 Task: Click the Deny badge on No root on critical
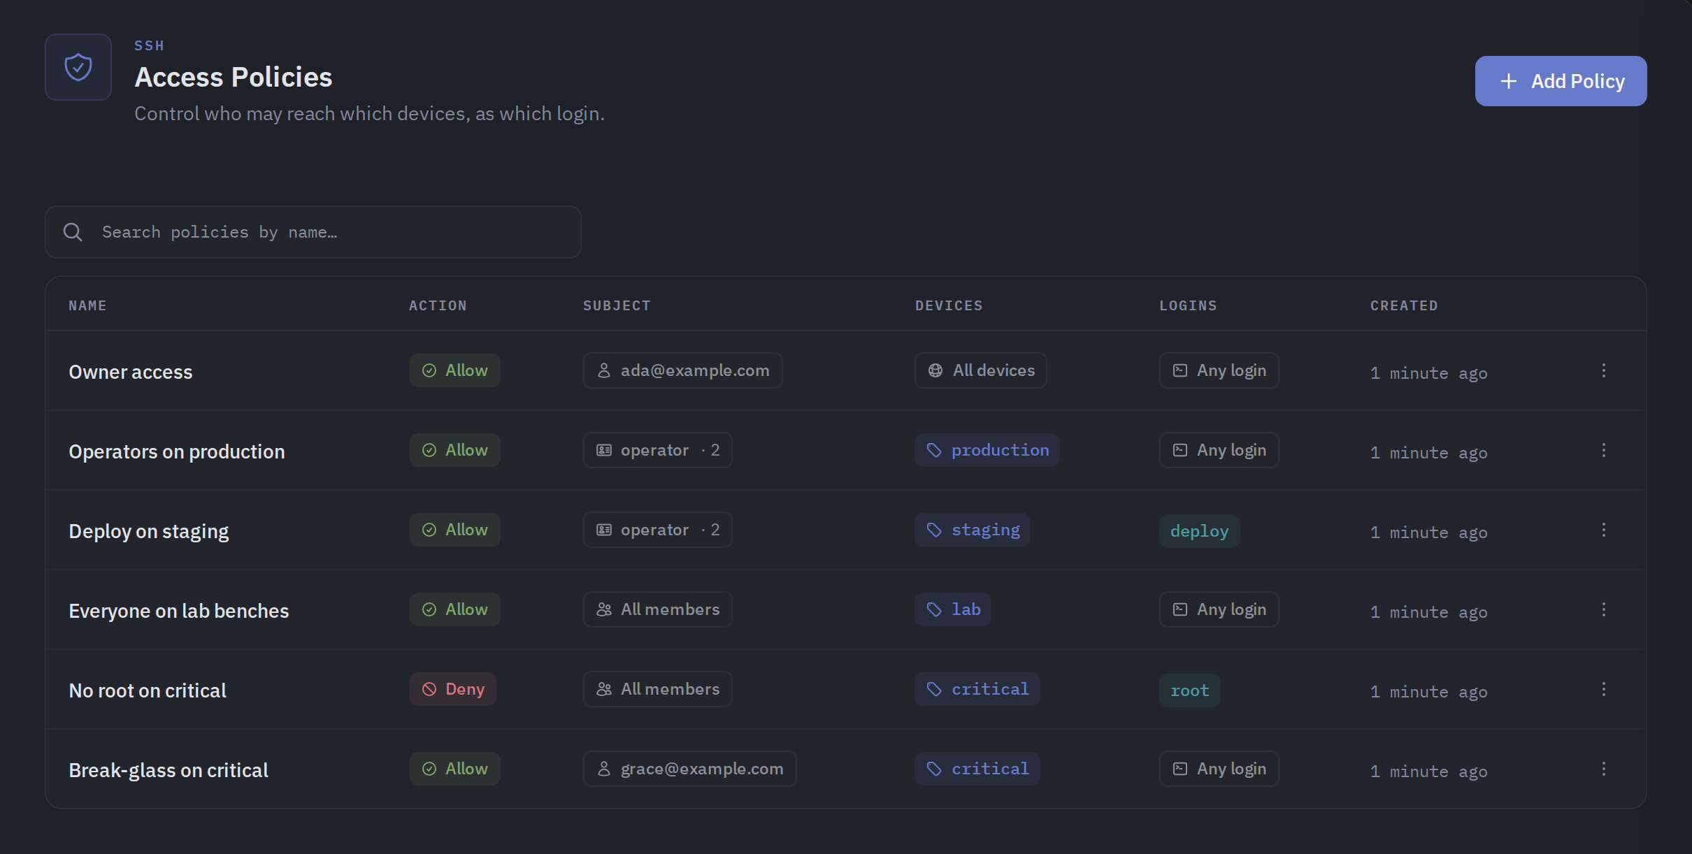pyautogui.click(x=453, y=689)
